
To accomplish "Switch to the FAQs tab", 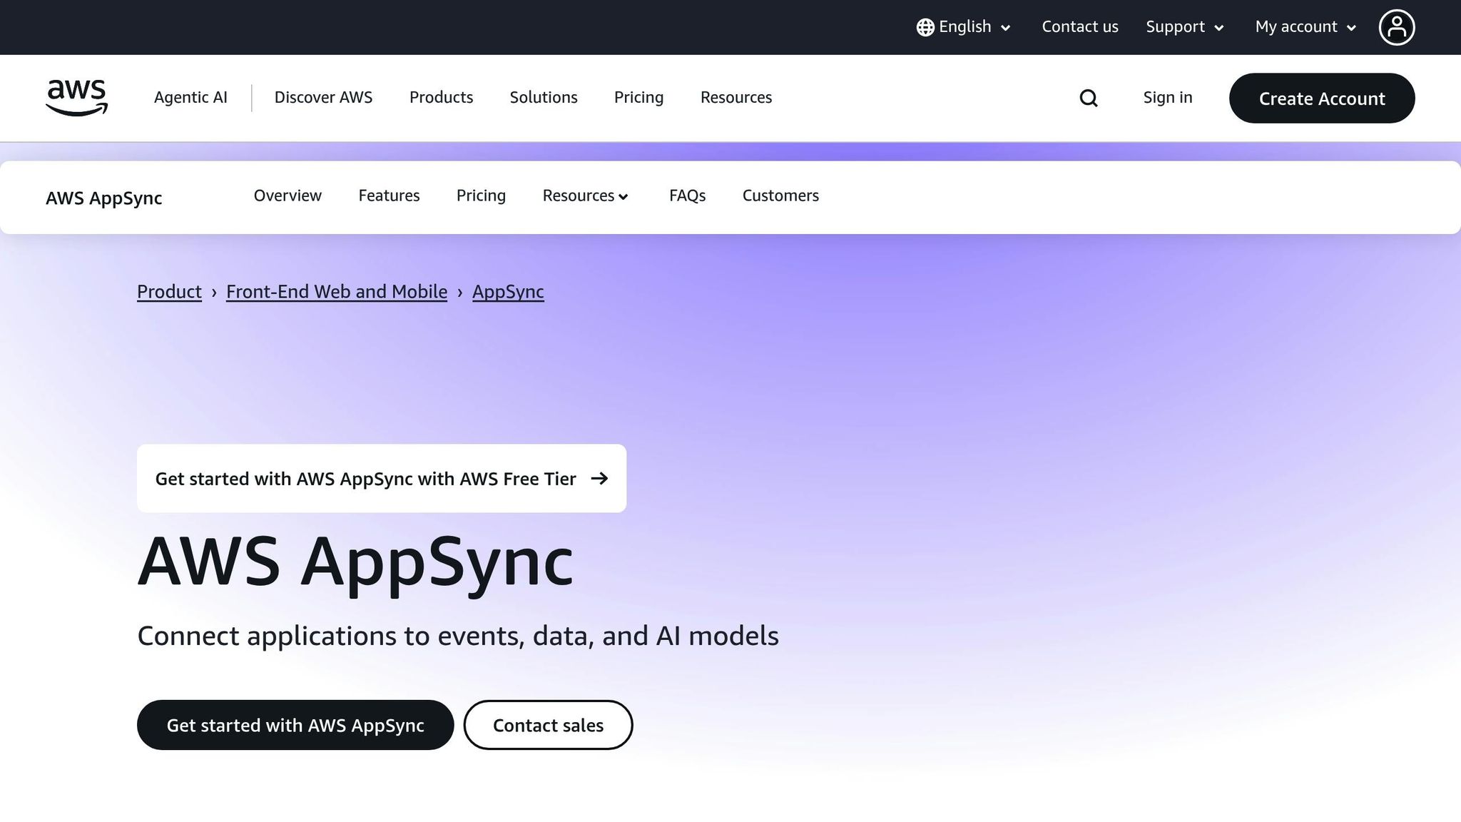I will 687,196.
